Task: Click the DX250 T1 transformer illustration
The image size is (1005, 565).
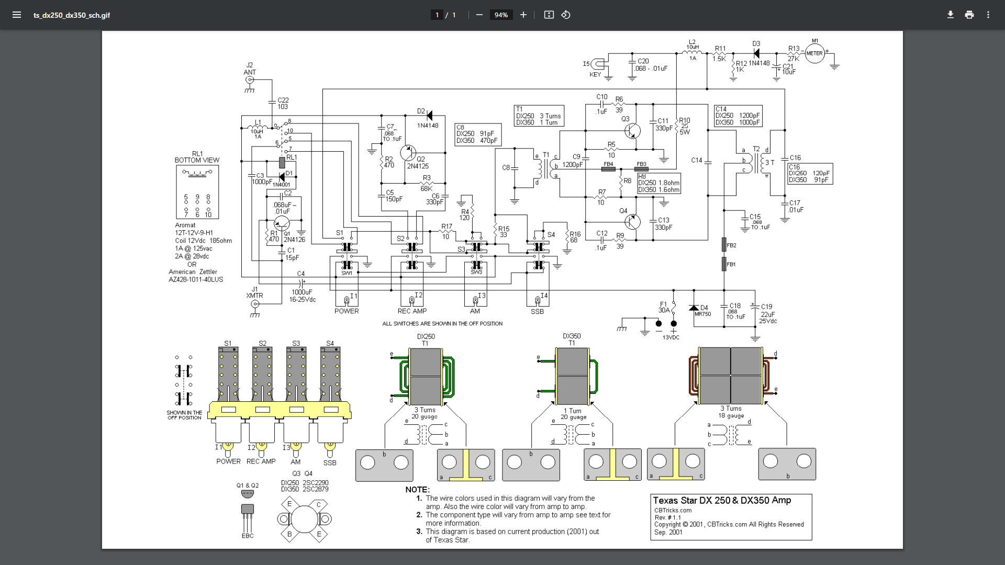Action: [x=426, y=377]
